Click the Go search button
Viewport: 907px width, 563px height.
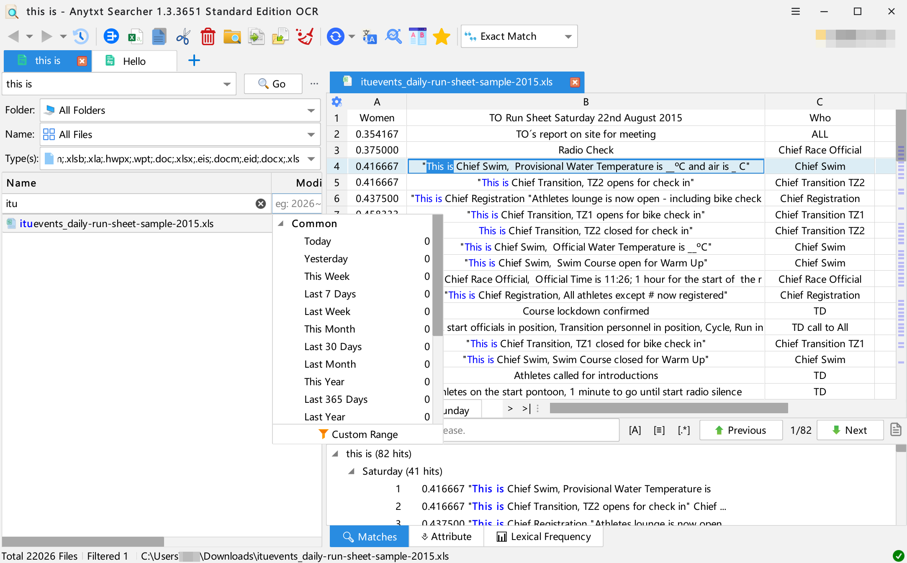(x=273, y=84)
